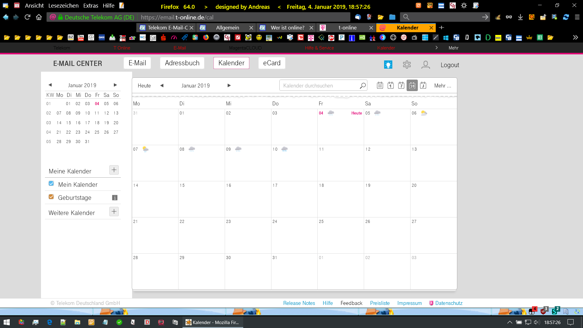
Task: Click the Geburtstage info icon
Action: [x=114, y=198]
